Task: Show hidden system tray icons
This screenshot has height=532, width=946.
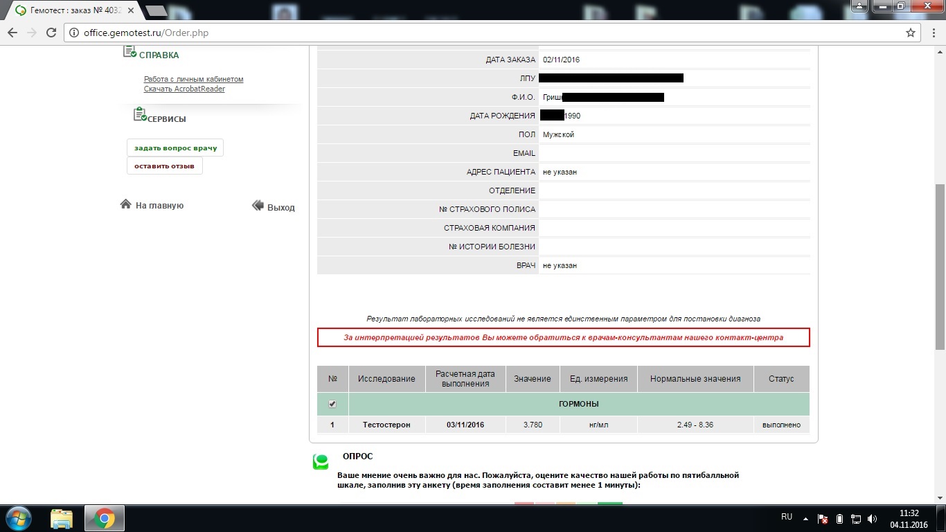Action: point(805,519)
